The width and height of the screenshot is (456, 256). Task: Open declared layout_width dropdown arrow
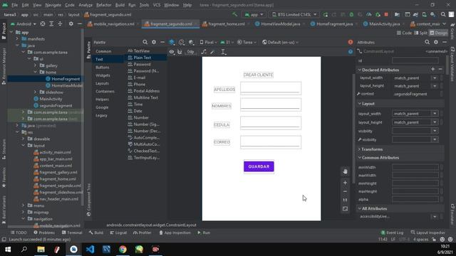click(x=435, y=78)
